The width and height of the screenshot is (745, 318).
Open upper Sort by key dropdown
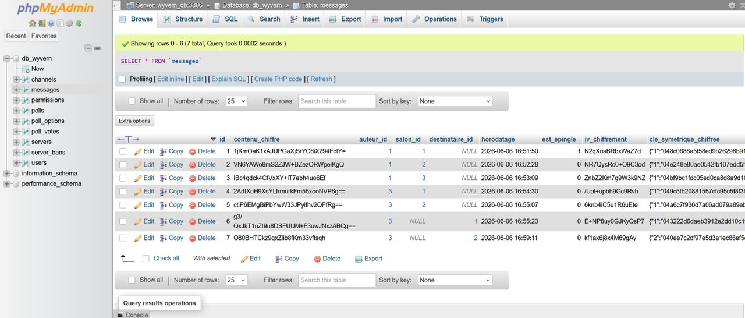tap(455, 101)
